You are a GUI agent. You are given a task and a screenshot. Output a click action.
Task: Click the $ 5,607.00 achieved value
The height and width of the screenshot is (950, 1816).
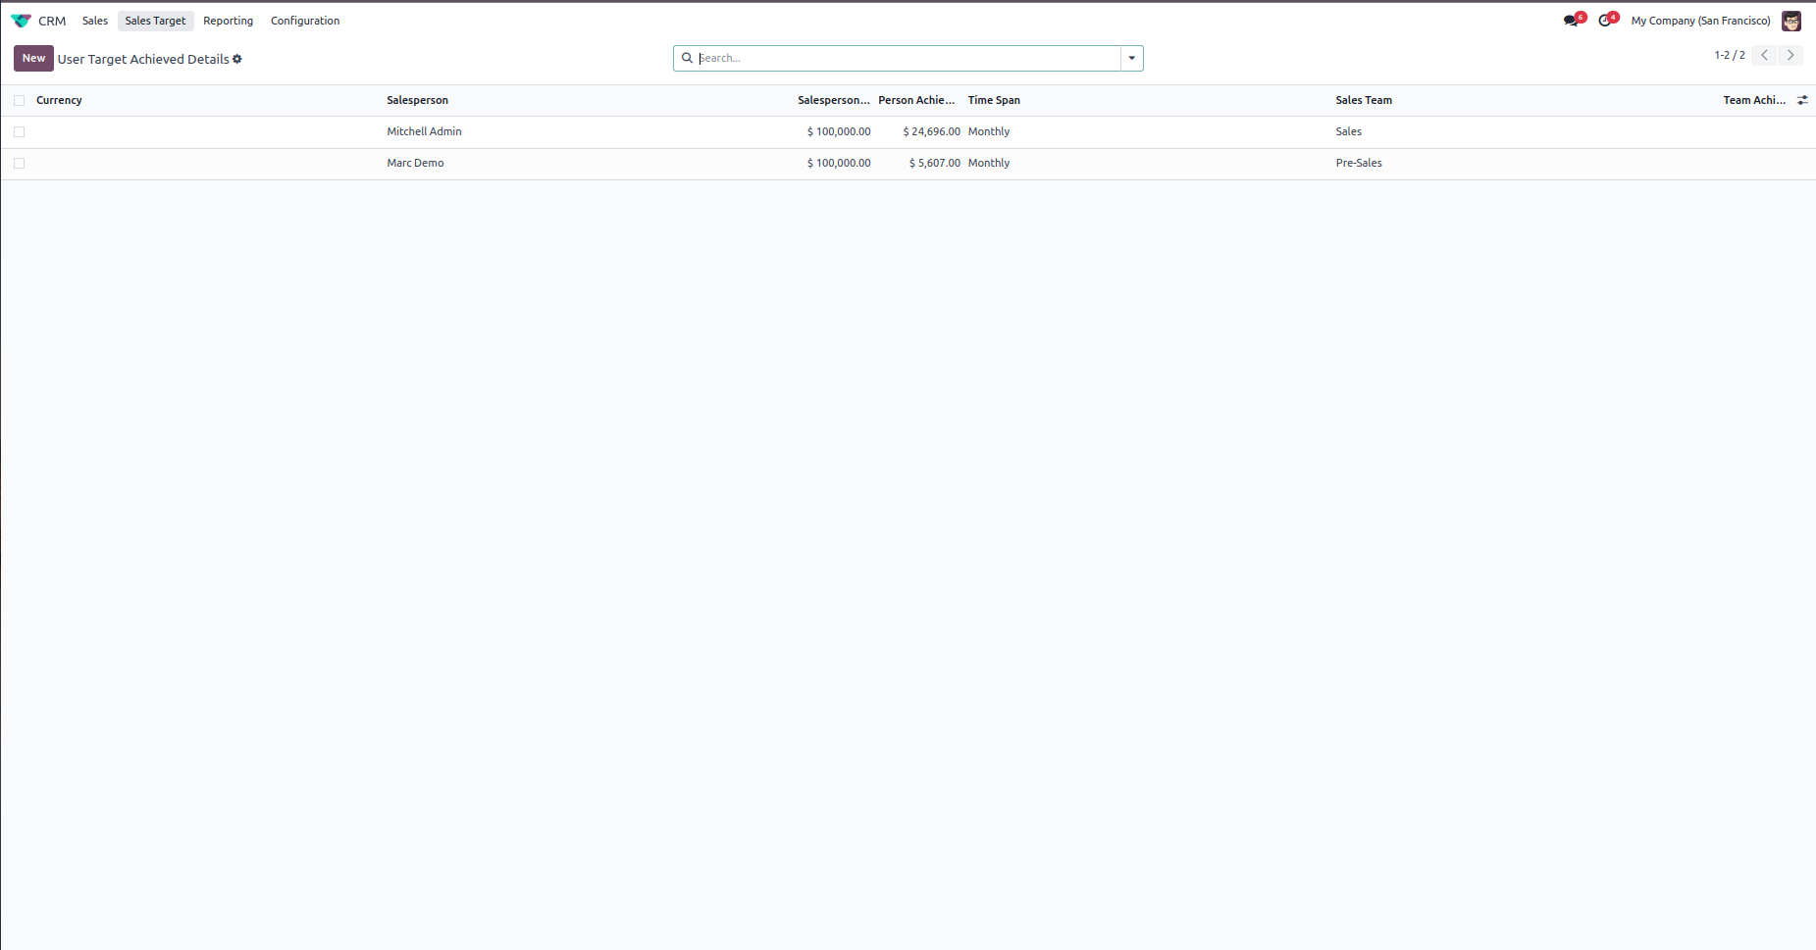click(x=934, y=163)
